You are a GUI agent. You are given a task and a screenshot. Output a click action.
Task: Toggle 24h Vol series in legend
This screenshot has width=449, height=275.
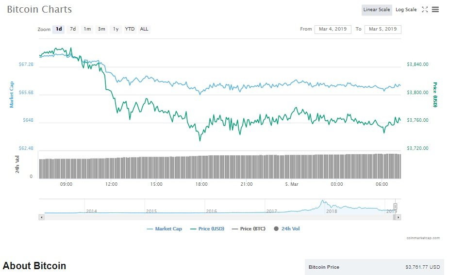tap(287, 228)
